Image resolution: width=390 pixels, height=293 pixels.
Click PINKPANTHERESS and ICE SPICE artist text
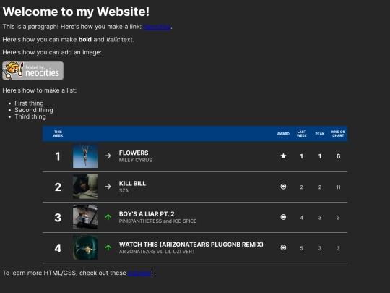[157, 221]
